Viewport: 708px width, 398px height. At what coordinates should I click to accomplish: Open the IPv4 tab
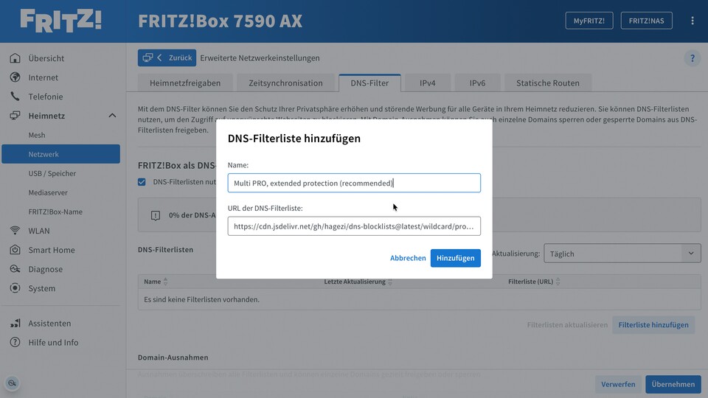click(x=428, y=83)
